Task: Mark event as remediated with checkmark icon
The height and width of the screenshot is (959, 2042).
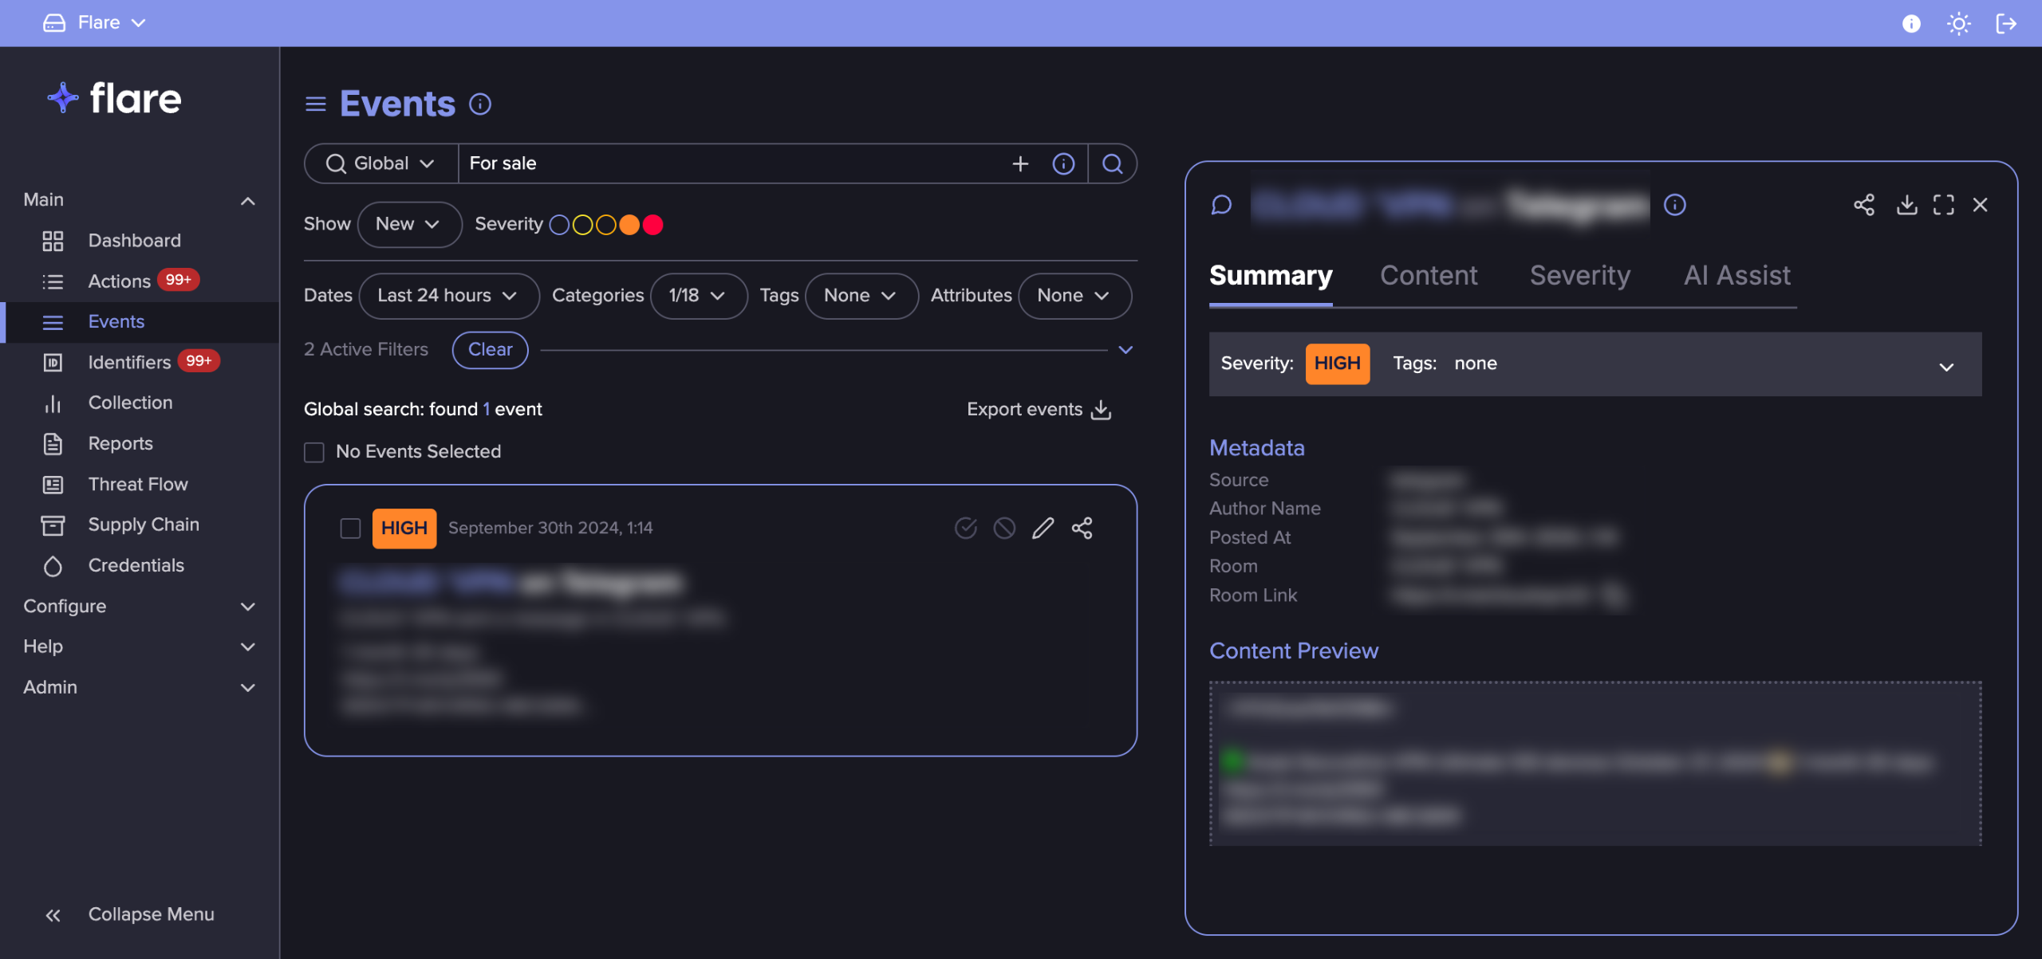Action: pyautogui.click(x=965, y=528)
